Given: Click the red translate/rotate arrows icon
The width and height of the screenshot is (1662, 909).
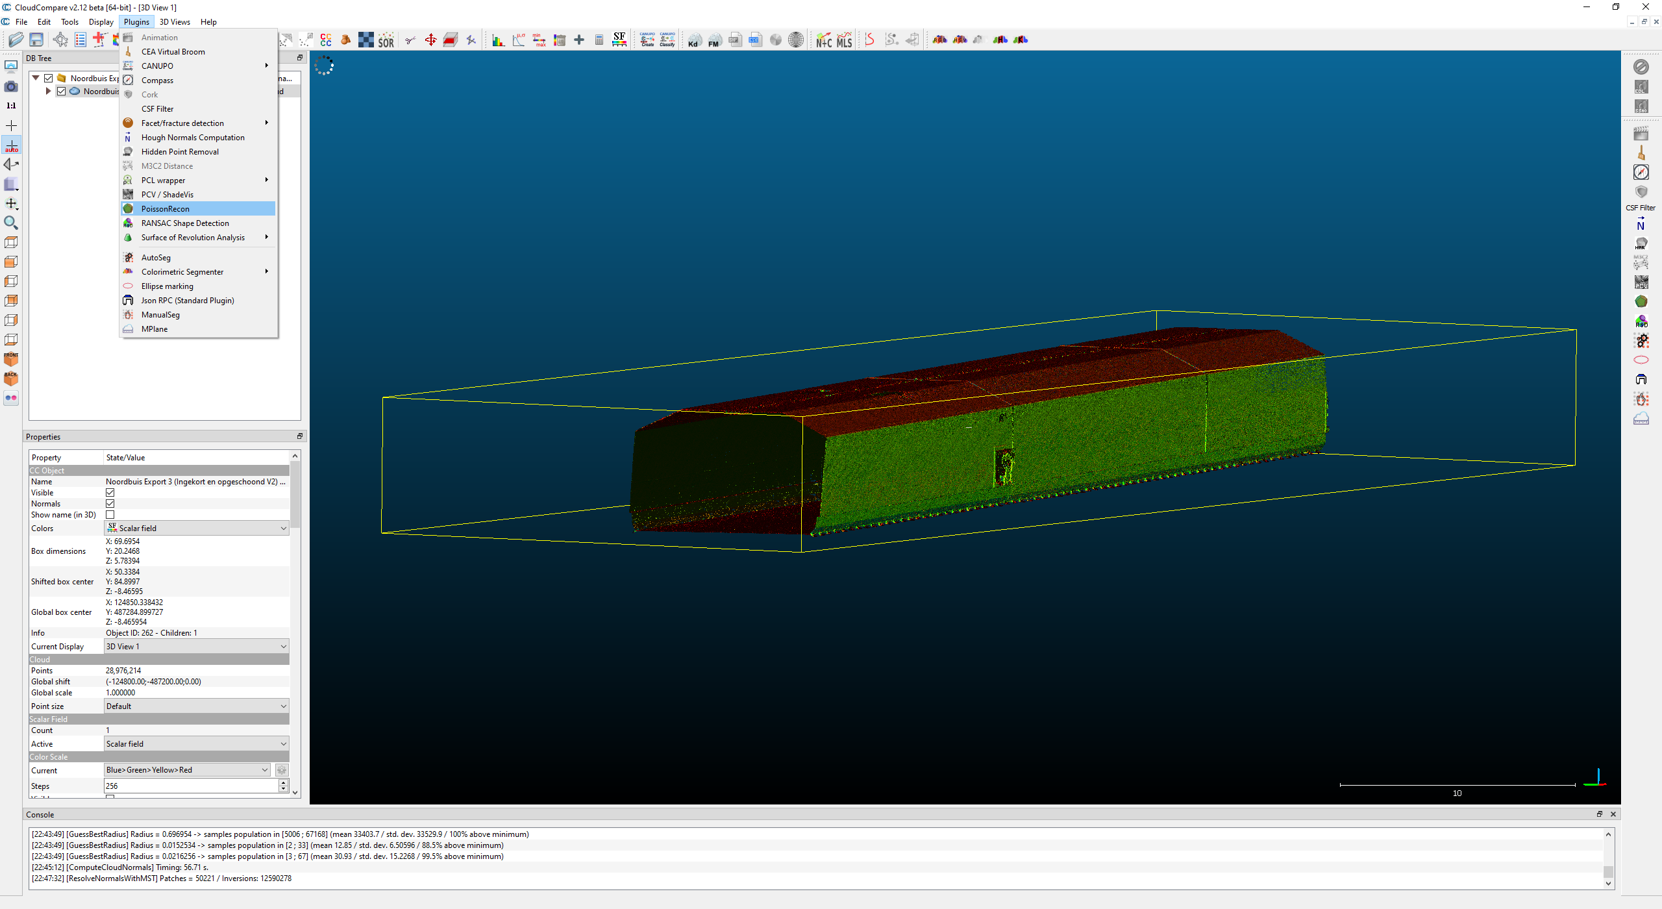Looking at the screenshot, I should click(x=430, y=40).
